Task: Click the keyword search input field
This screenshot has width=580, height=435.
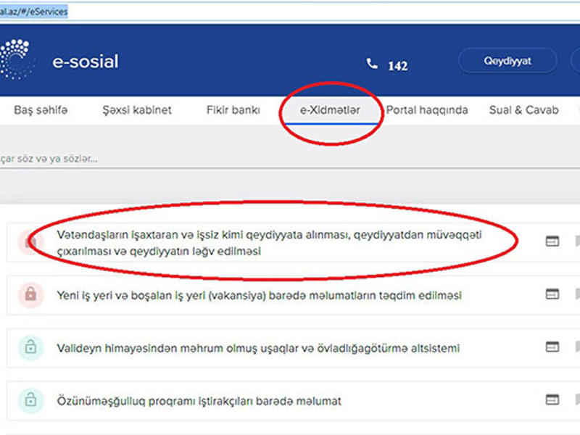Action: 290,159
